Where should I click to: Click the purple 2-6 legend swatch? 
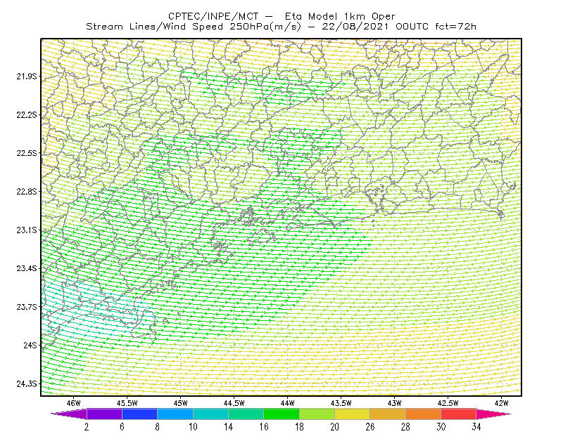[x=104, y=414]
